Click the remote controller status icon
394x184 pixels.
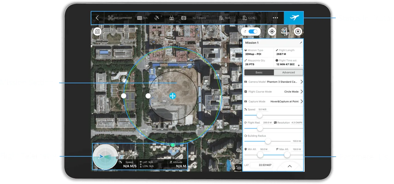pyautogui.click(x=172, y=18)
